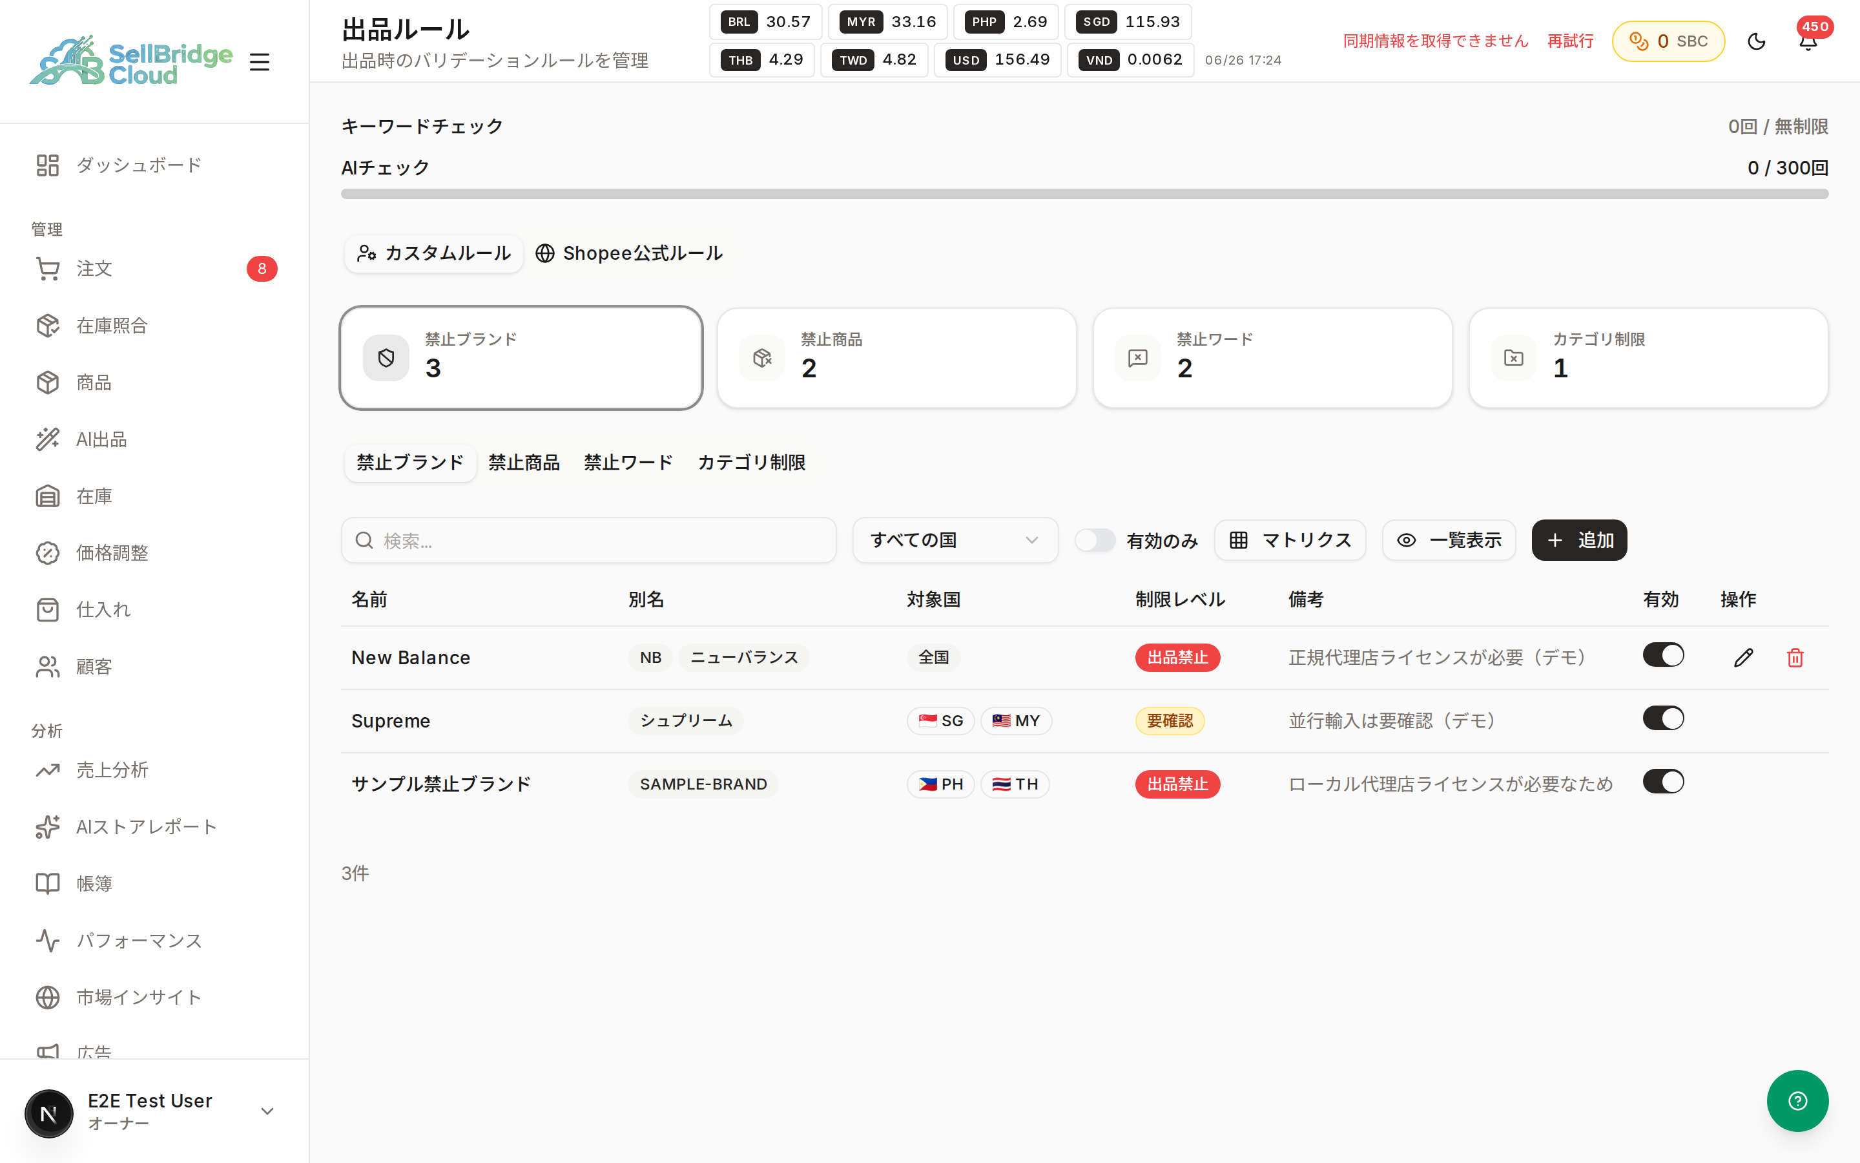Image resolution: width=1860 pixels, height=1163 pixels.
Task: Switch to Shopee公式ルール tab
Action: pyautogui.click(x=628, y=253)
